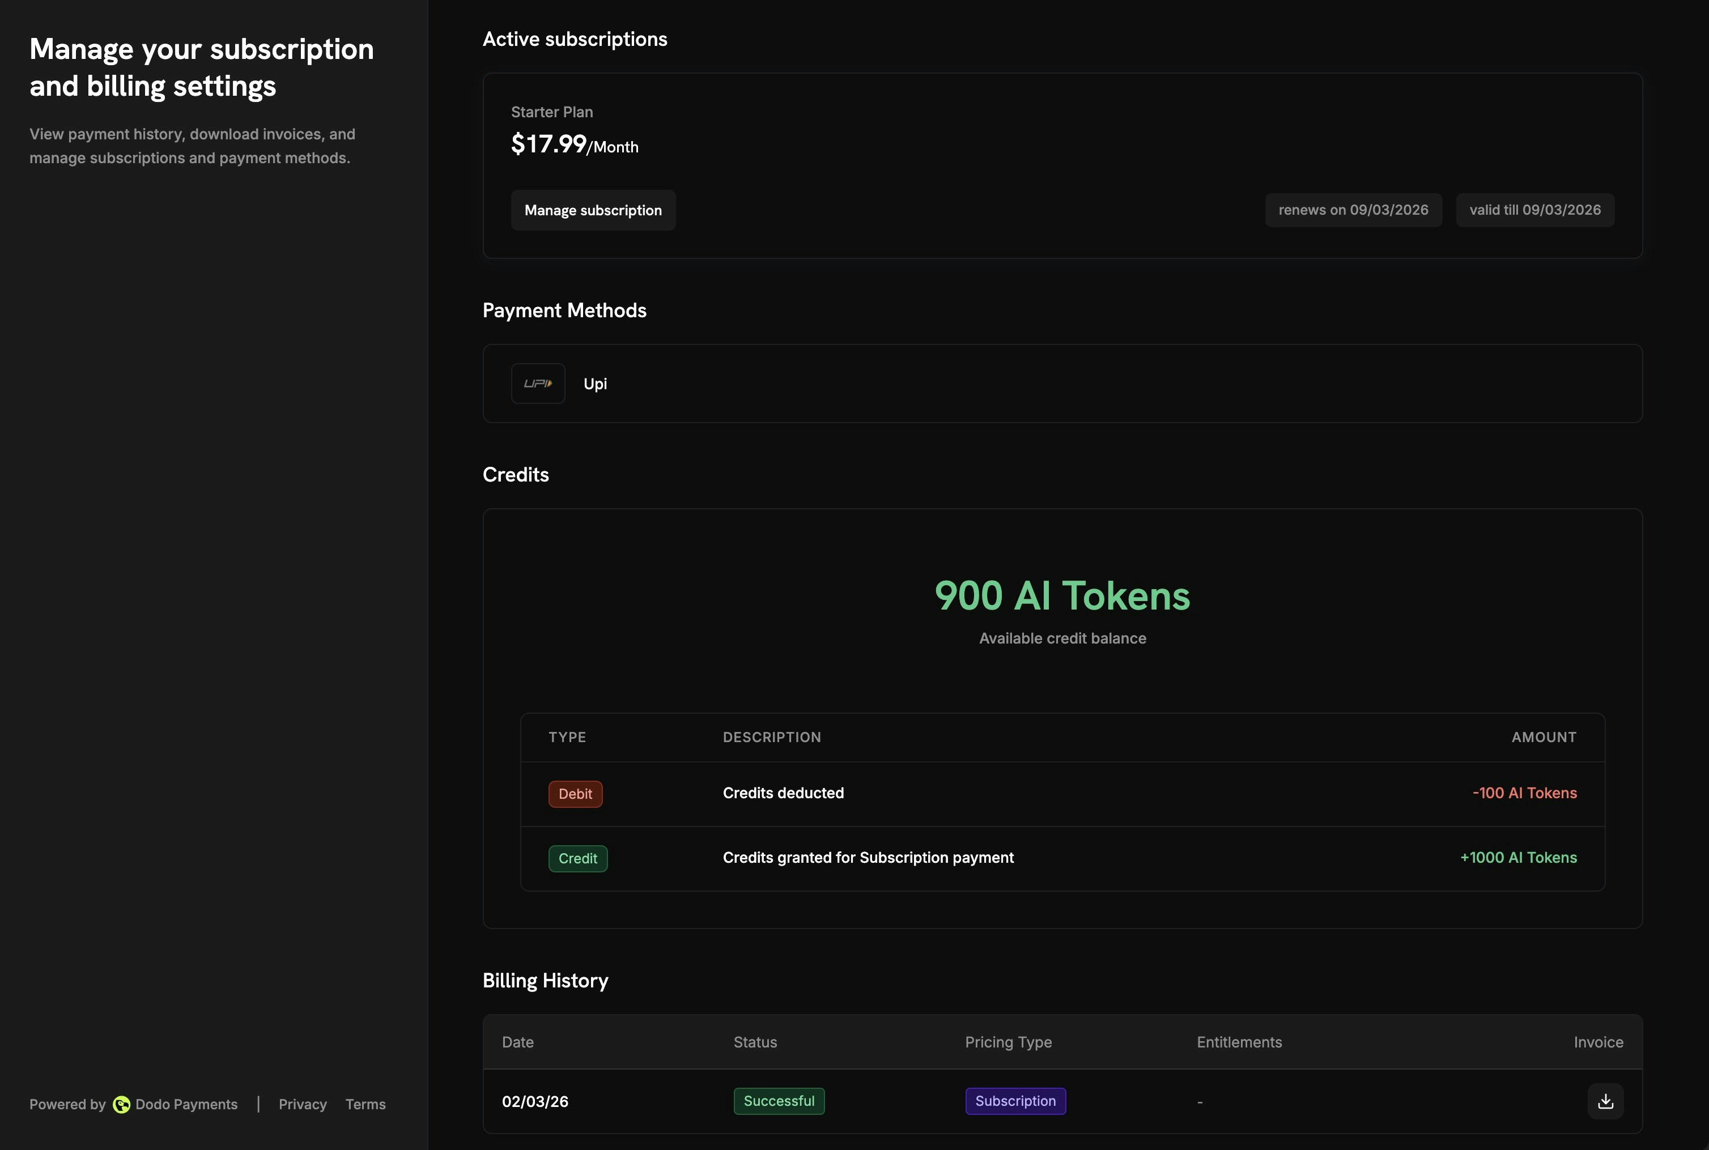Click the AMOUNT column header
The width and height of the screenshot is (1709, 1150).
[x=1544, y=737]
